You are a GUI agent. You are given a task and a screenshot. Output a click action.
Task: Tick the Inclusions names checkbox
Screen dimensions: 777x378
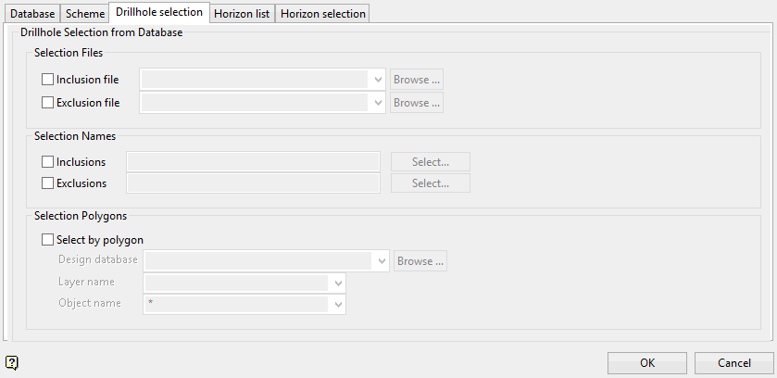click(x=48, y=162)
